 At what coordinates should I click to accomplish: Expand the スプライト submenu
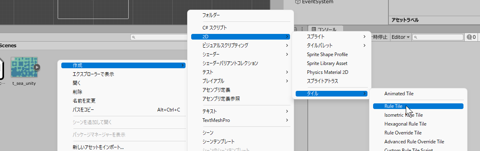point(331,36)
